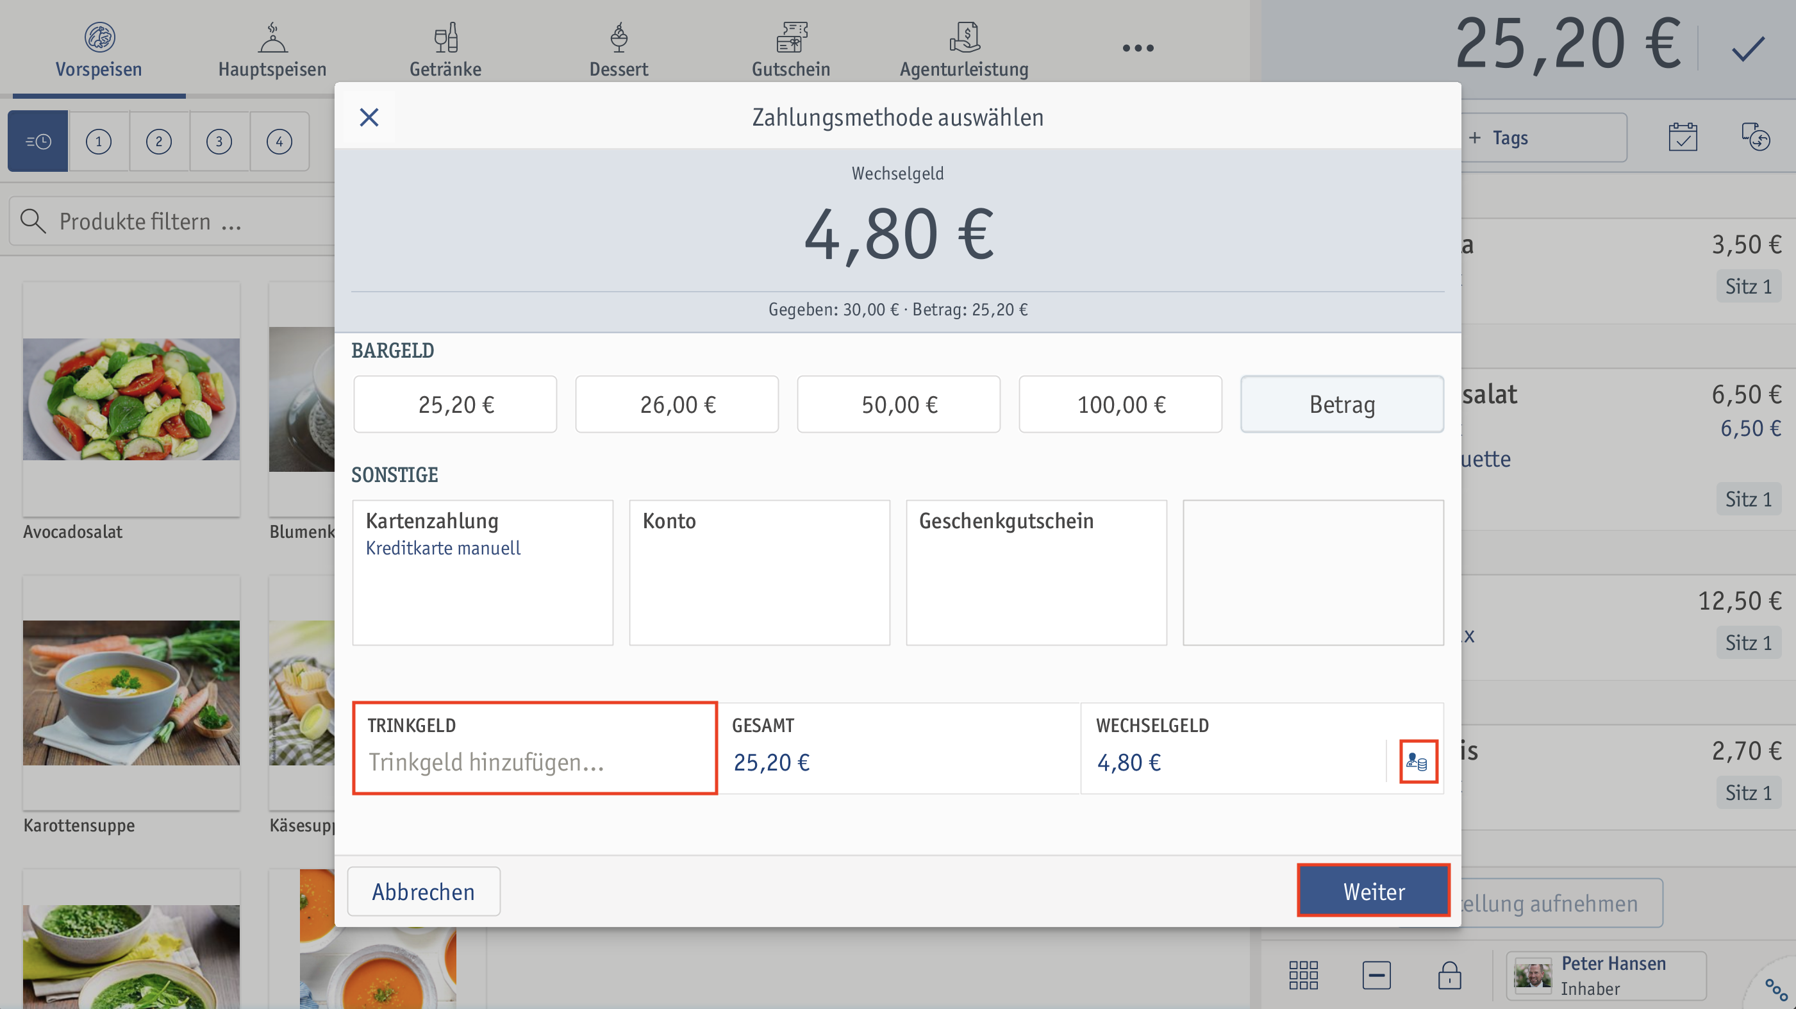1796x1009 pixels.
Task: Open the options icon in corner
Action: point(1775,988)
